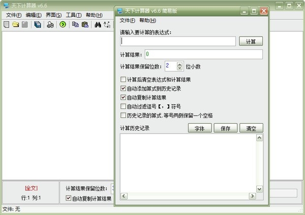Image resolution: width=305 pixels, height=215 pixels.
Task: Click the main window editor text area
Action: pos(58,105)
